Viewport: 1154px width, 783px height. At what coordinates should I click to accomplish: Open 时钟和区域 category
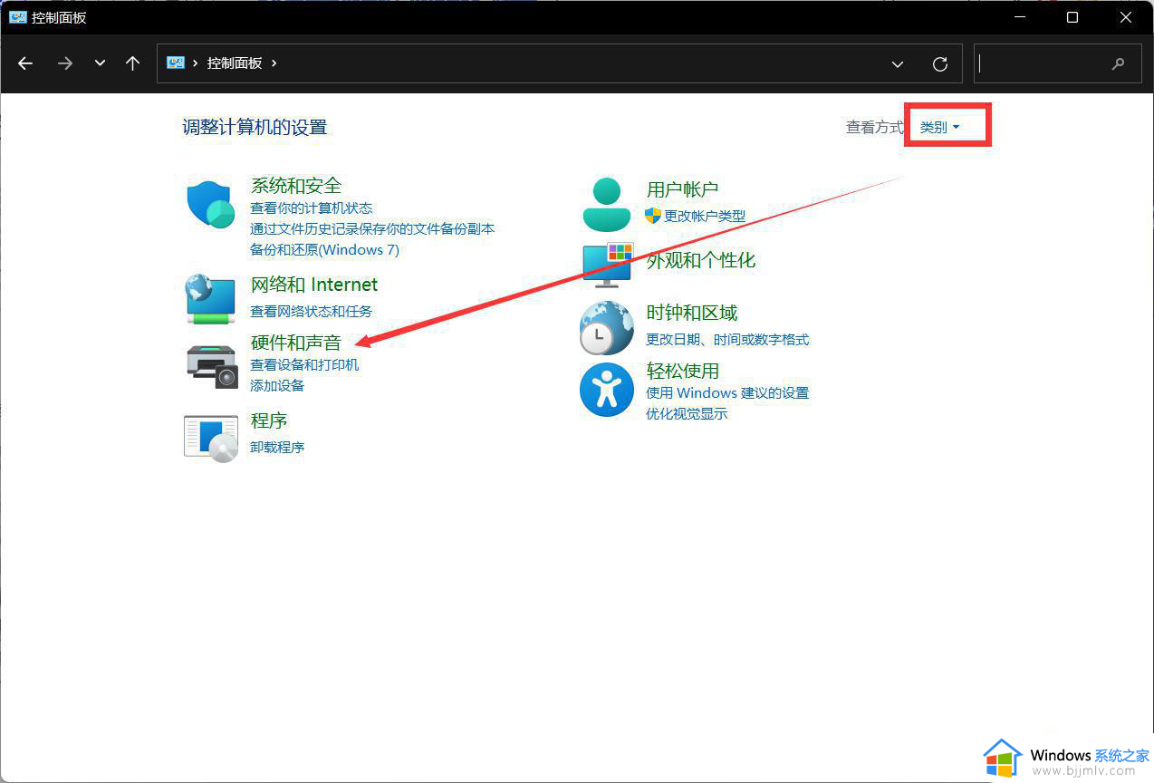pyautogui.click(x=692, y=313)
